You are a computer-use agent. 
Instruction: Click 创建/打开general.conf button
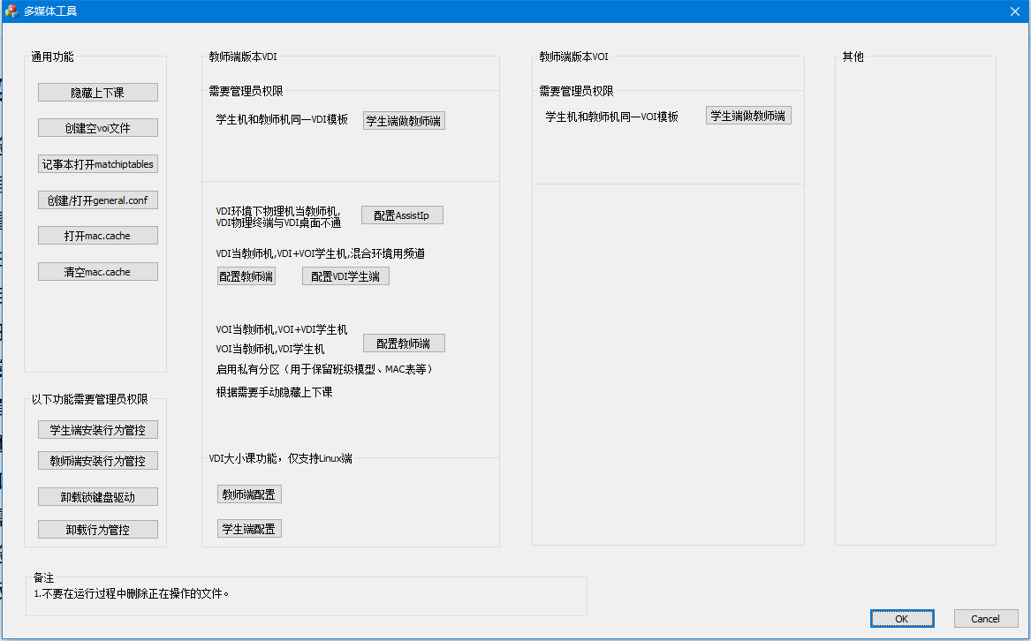pyautogui.click(x=98, y=200)
